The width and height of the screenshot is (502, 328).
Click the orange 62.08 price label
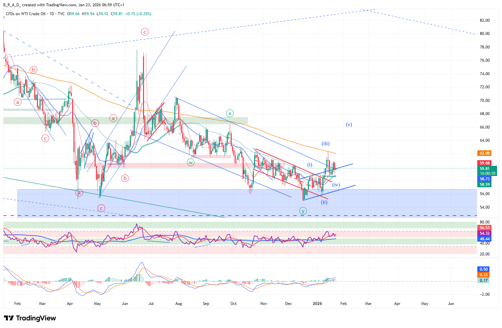pyautogui.click(x=485, y=153)
